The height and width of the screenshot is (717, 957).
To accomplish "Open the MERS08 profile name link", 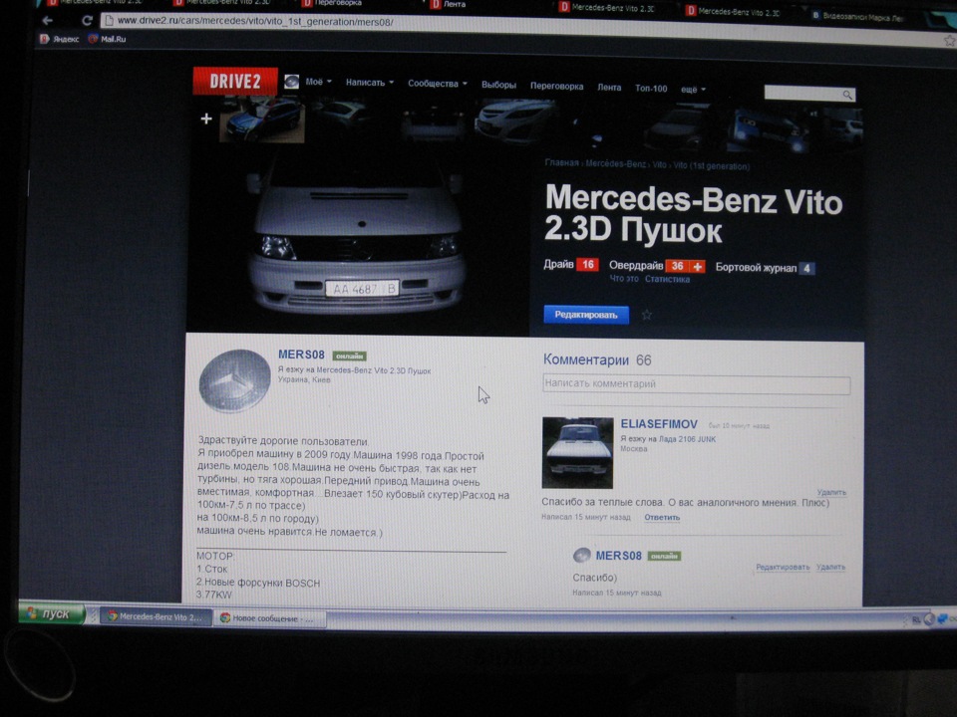I will [301, 355].
